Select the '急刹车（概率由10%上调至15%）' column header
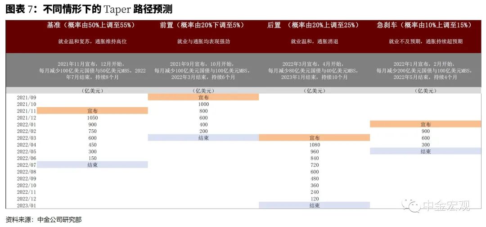This screenshot has width=486, height=227. coord(425,25)
